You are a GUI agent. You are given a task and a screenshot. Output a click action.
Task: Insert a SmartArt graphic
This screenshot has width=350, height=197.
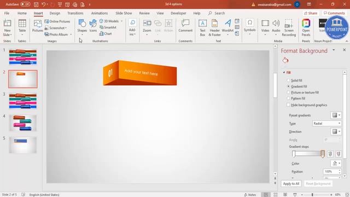tap(108, 27)
